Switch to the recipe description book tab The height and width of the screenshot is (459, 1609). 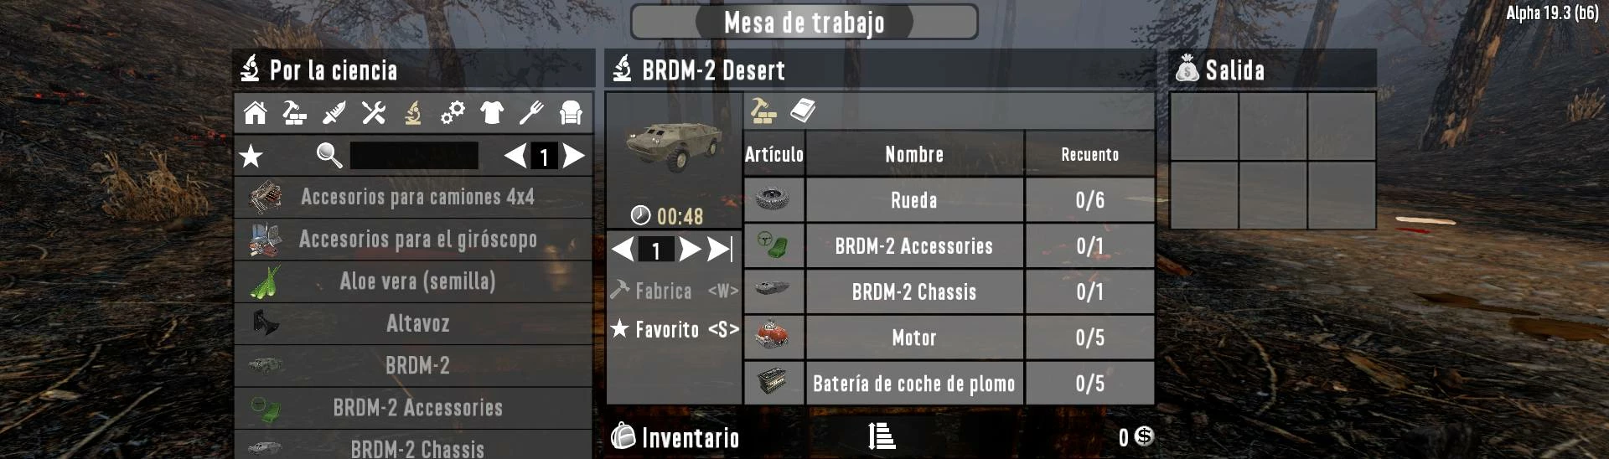[x=803, y=111]
